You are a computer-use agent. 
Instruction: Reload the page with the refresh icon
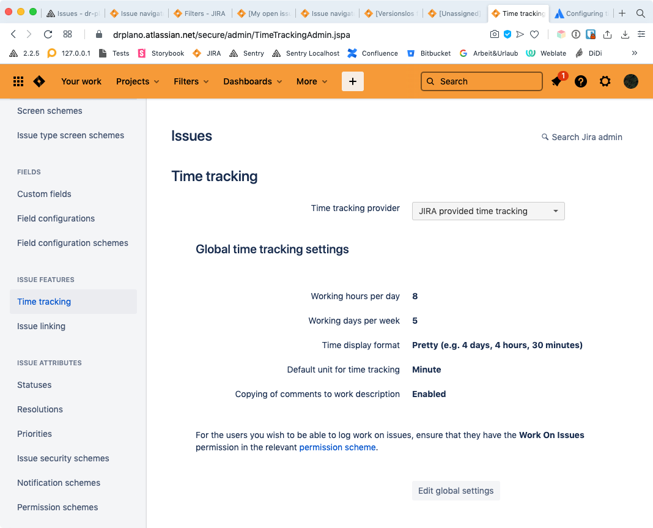point(48,34)
